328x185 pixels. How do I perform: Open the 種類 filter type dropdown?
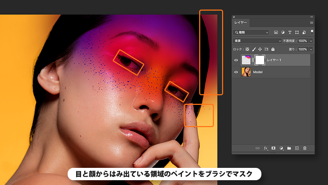pos(251,32)
